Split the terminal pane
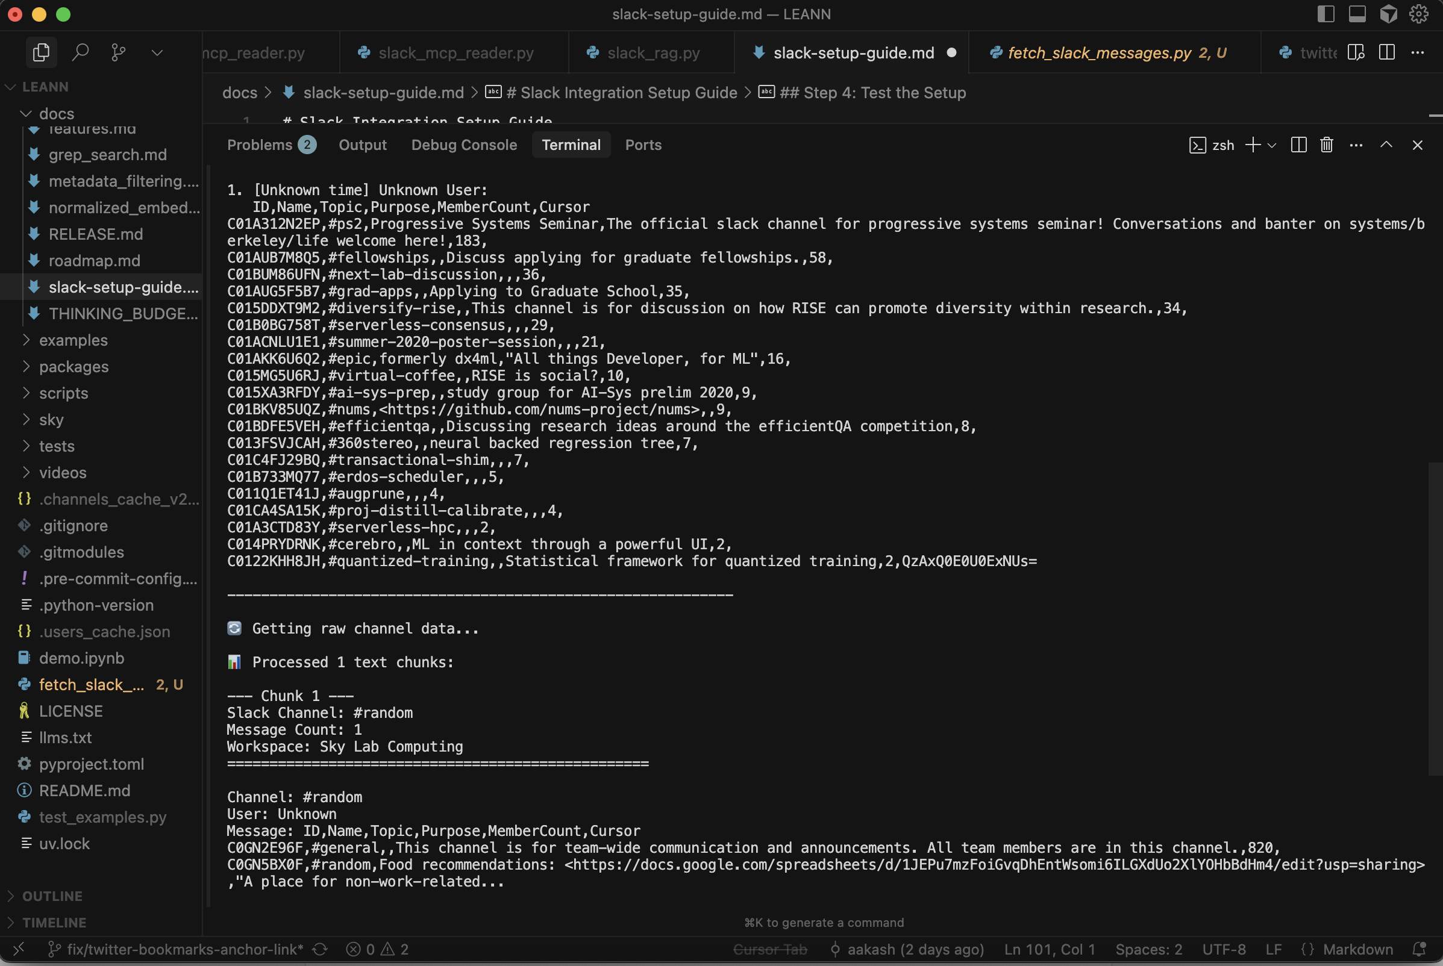 click(x=1298, y=145)
